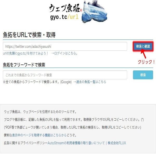Open the 過去の魚拓一覧はこちら link
156x156 pixels.
pos(90,82)
